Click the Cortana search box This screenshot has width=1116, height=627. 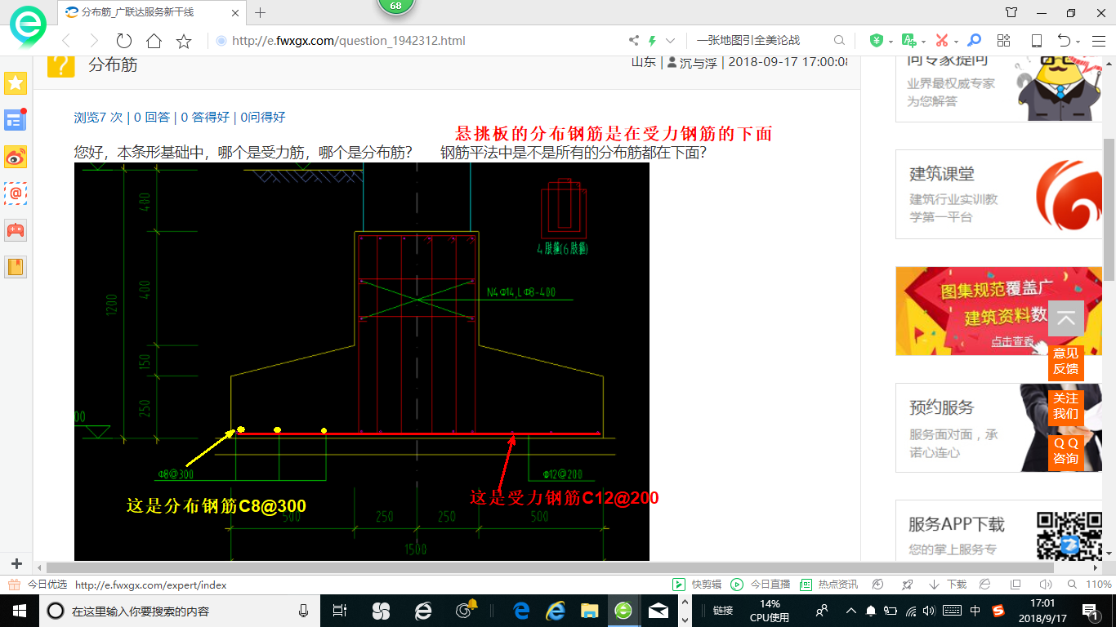(x=179, y=611)
